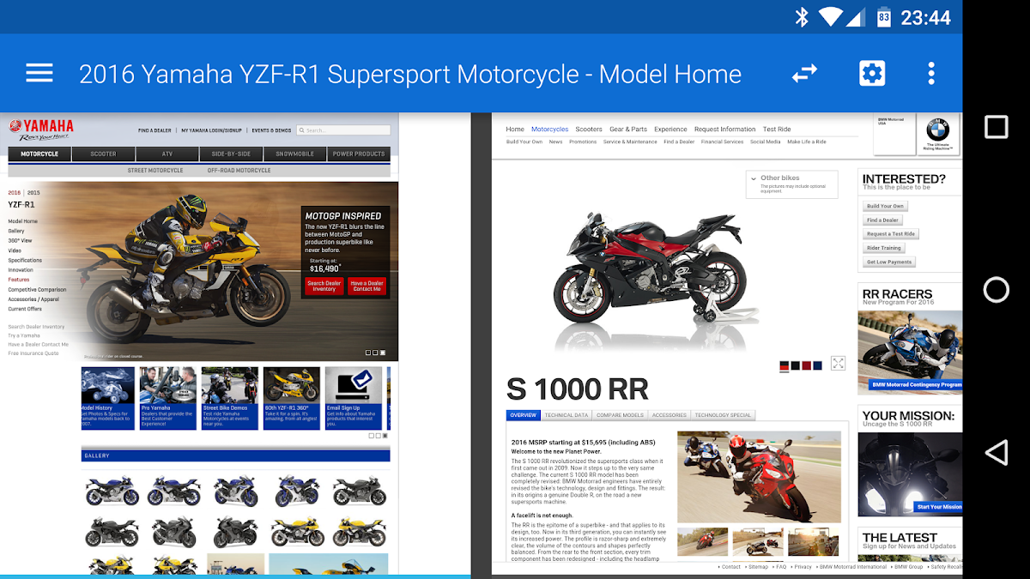The width and height of the screenshot is (1030, 579).
Task: Tap the swap panes arrows icon
Action: [x=804, y=74]
